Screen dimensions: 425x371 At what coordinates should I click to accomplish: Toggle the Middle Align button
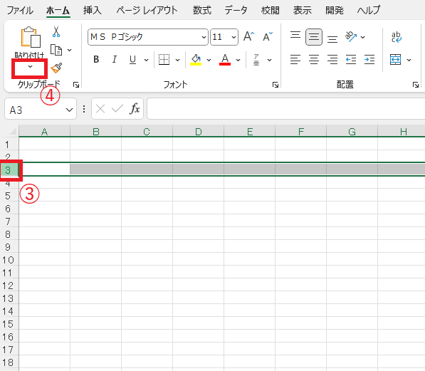pyautogui.click(x=314, y=36)
